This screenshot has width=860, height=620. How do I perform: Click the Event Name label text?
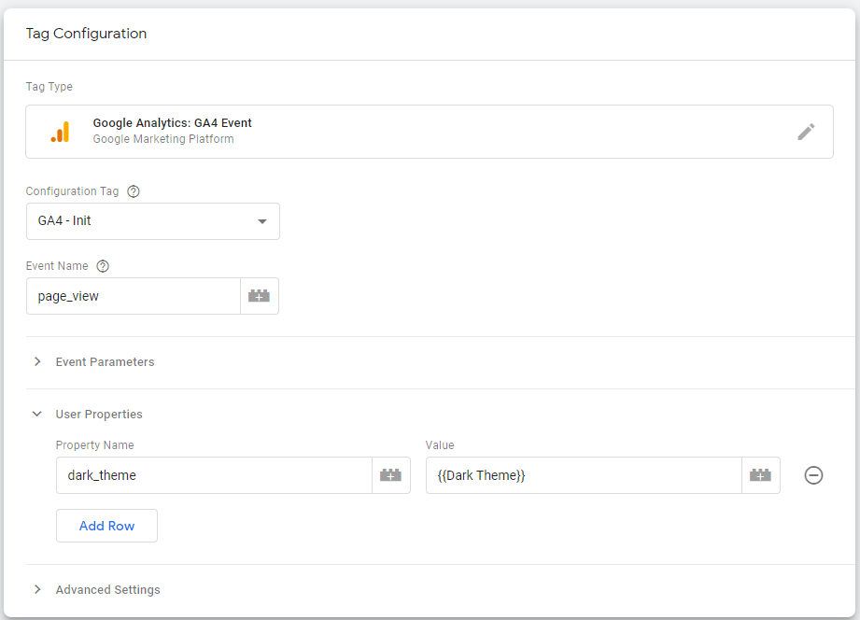click(57, 266)
